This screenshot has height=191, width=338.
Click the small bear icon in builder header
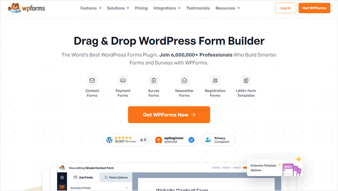point(62,168)
